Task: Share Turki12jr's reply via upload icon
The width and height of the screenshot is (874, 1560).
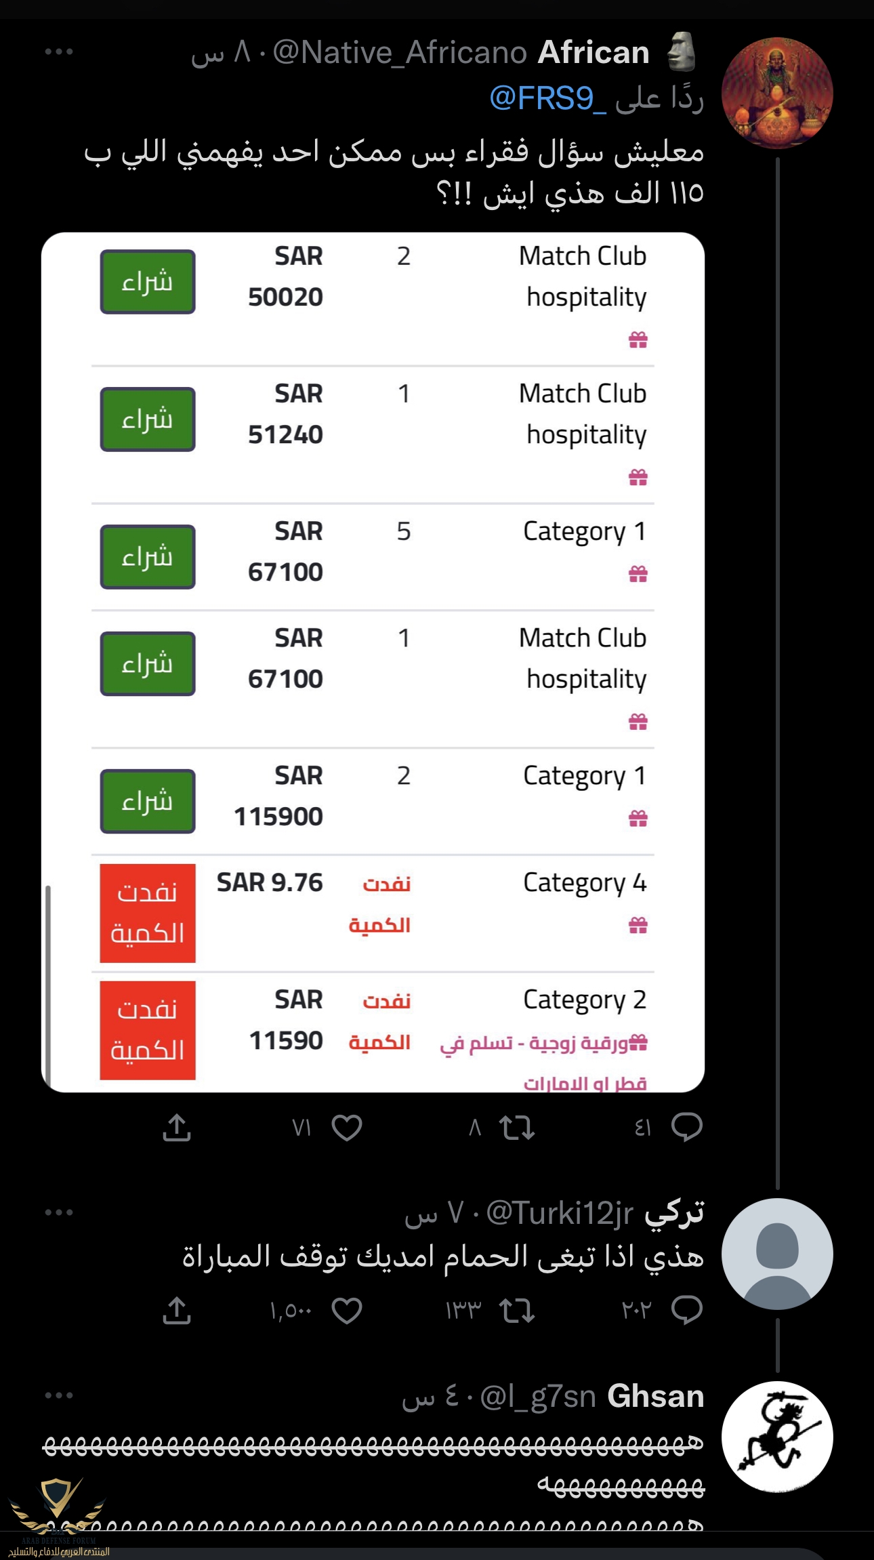Action: [x=177, y=1311]
